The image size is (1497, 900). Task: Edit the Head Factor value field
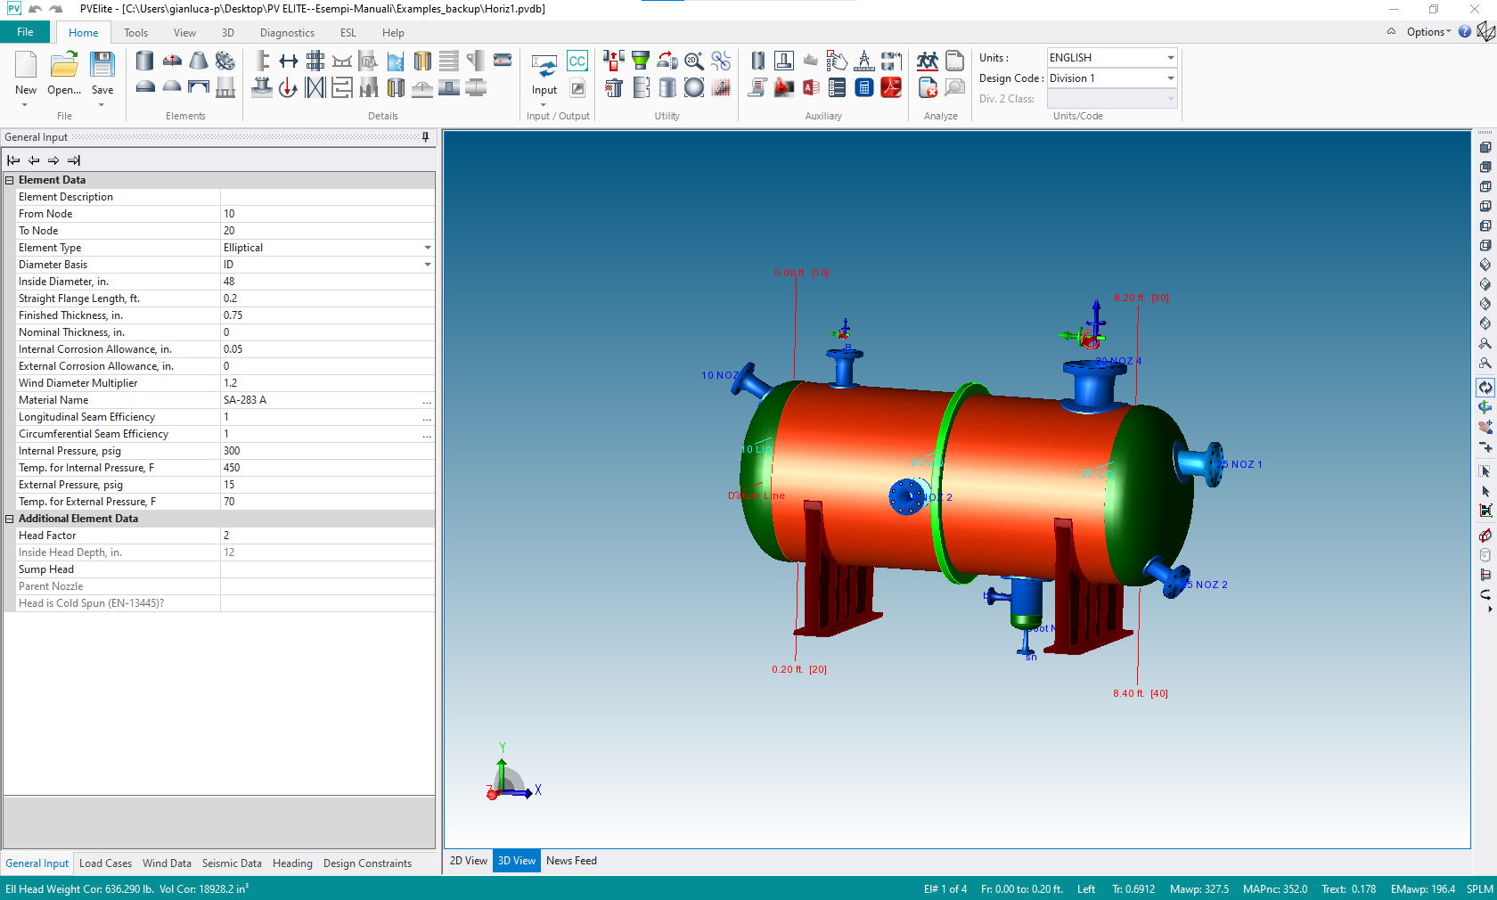(x=327, y=536)
